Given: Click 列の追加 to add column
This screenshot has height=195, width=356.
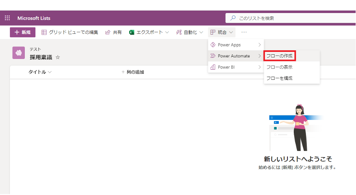Looking at the screenshot, I should tap(135, 72).
